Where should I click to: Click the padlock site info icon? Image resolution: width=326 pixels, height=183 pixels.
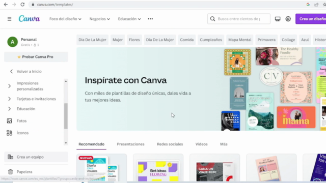(x=33, y=5)
